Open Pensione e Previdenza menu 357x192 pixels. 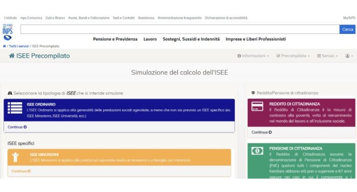(x=115, y=39)
